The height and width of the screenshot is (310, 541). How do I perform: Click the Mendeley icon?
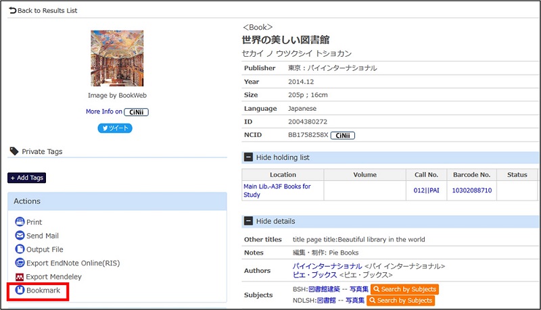coord(20,277)
